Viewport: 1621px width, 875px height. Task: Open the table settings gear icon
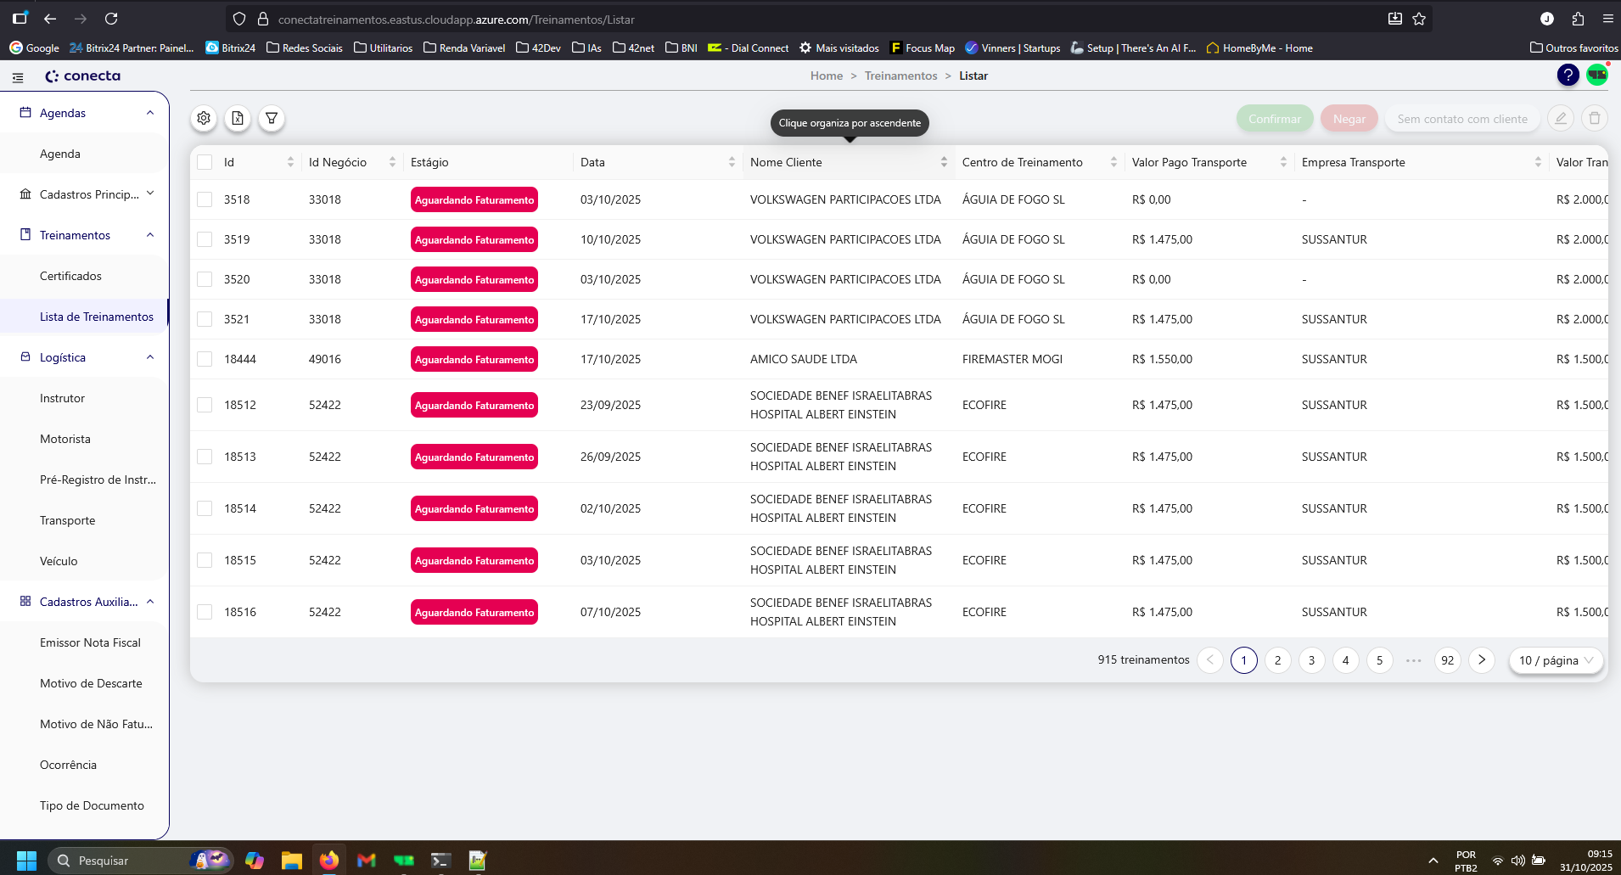click(x=204, y=118)
